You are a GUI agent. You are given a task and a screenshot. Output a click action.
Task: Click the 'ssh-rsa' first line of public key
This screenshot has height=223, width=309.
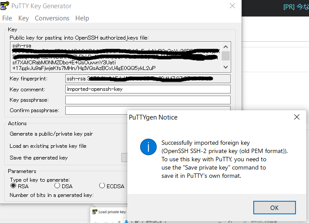22,46
